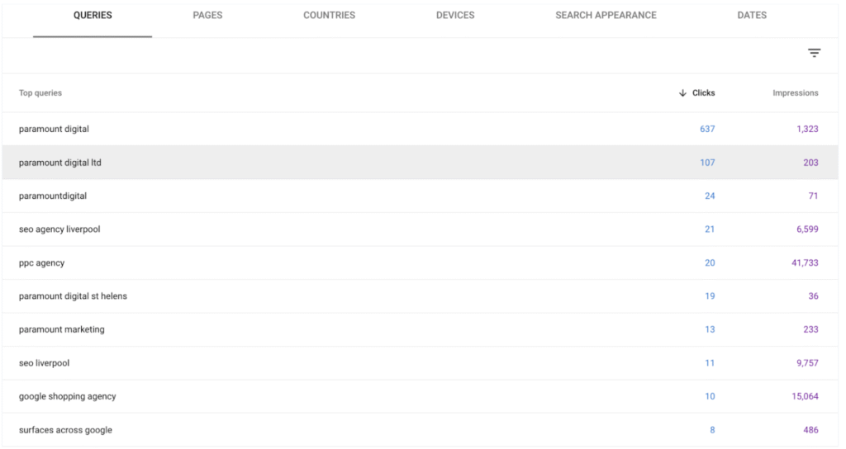The image size is (846, 449).
Task: Click the 13 clicks value
Action: click(710, 329)
